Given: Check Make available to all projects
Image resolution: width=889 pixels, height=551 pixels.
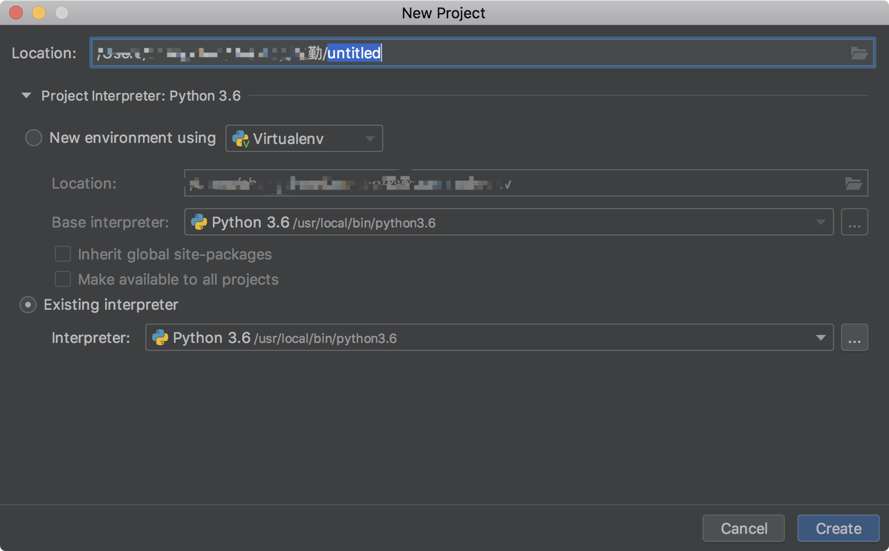Looking at the screenshot, I should click(63, 279).
